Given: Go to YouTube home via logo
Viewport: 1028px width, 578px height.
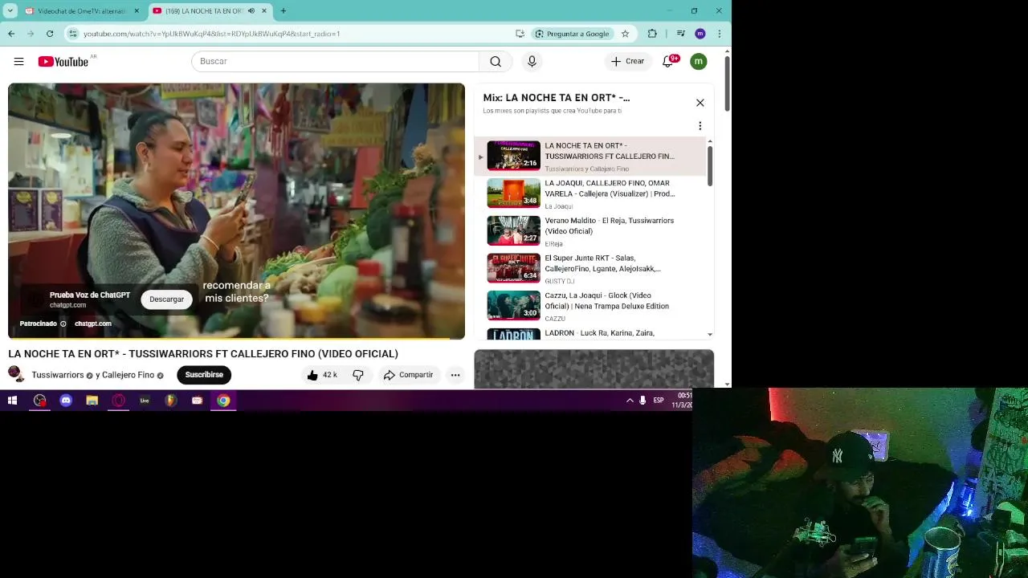Looking at the screenshot, I should [63, 62].
